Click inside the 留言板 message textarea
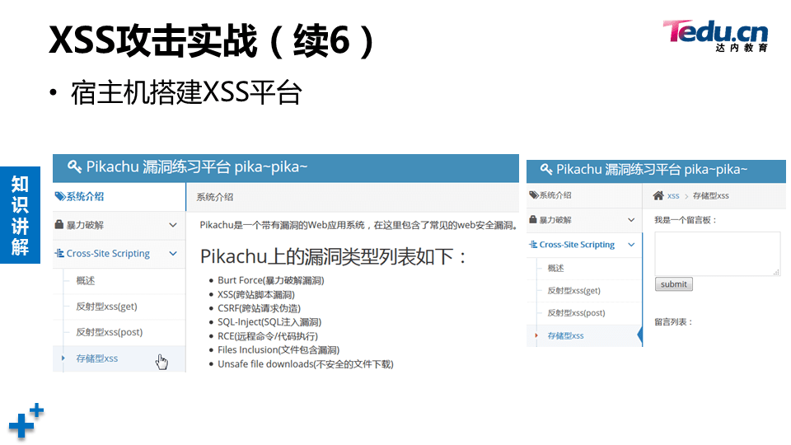The width and height of the screenshot is (791, 445). point(718,254)
